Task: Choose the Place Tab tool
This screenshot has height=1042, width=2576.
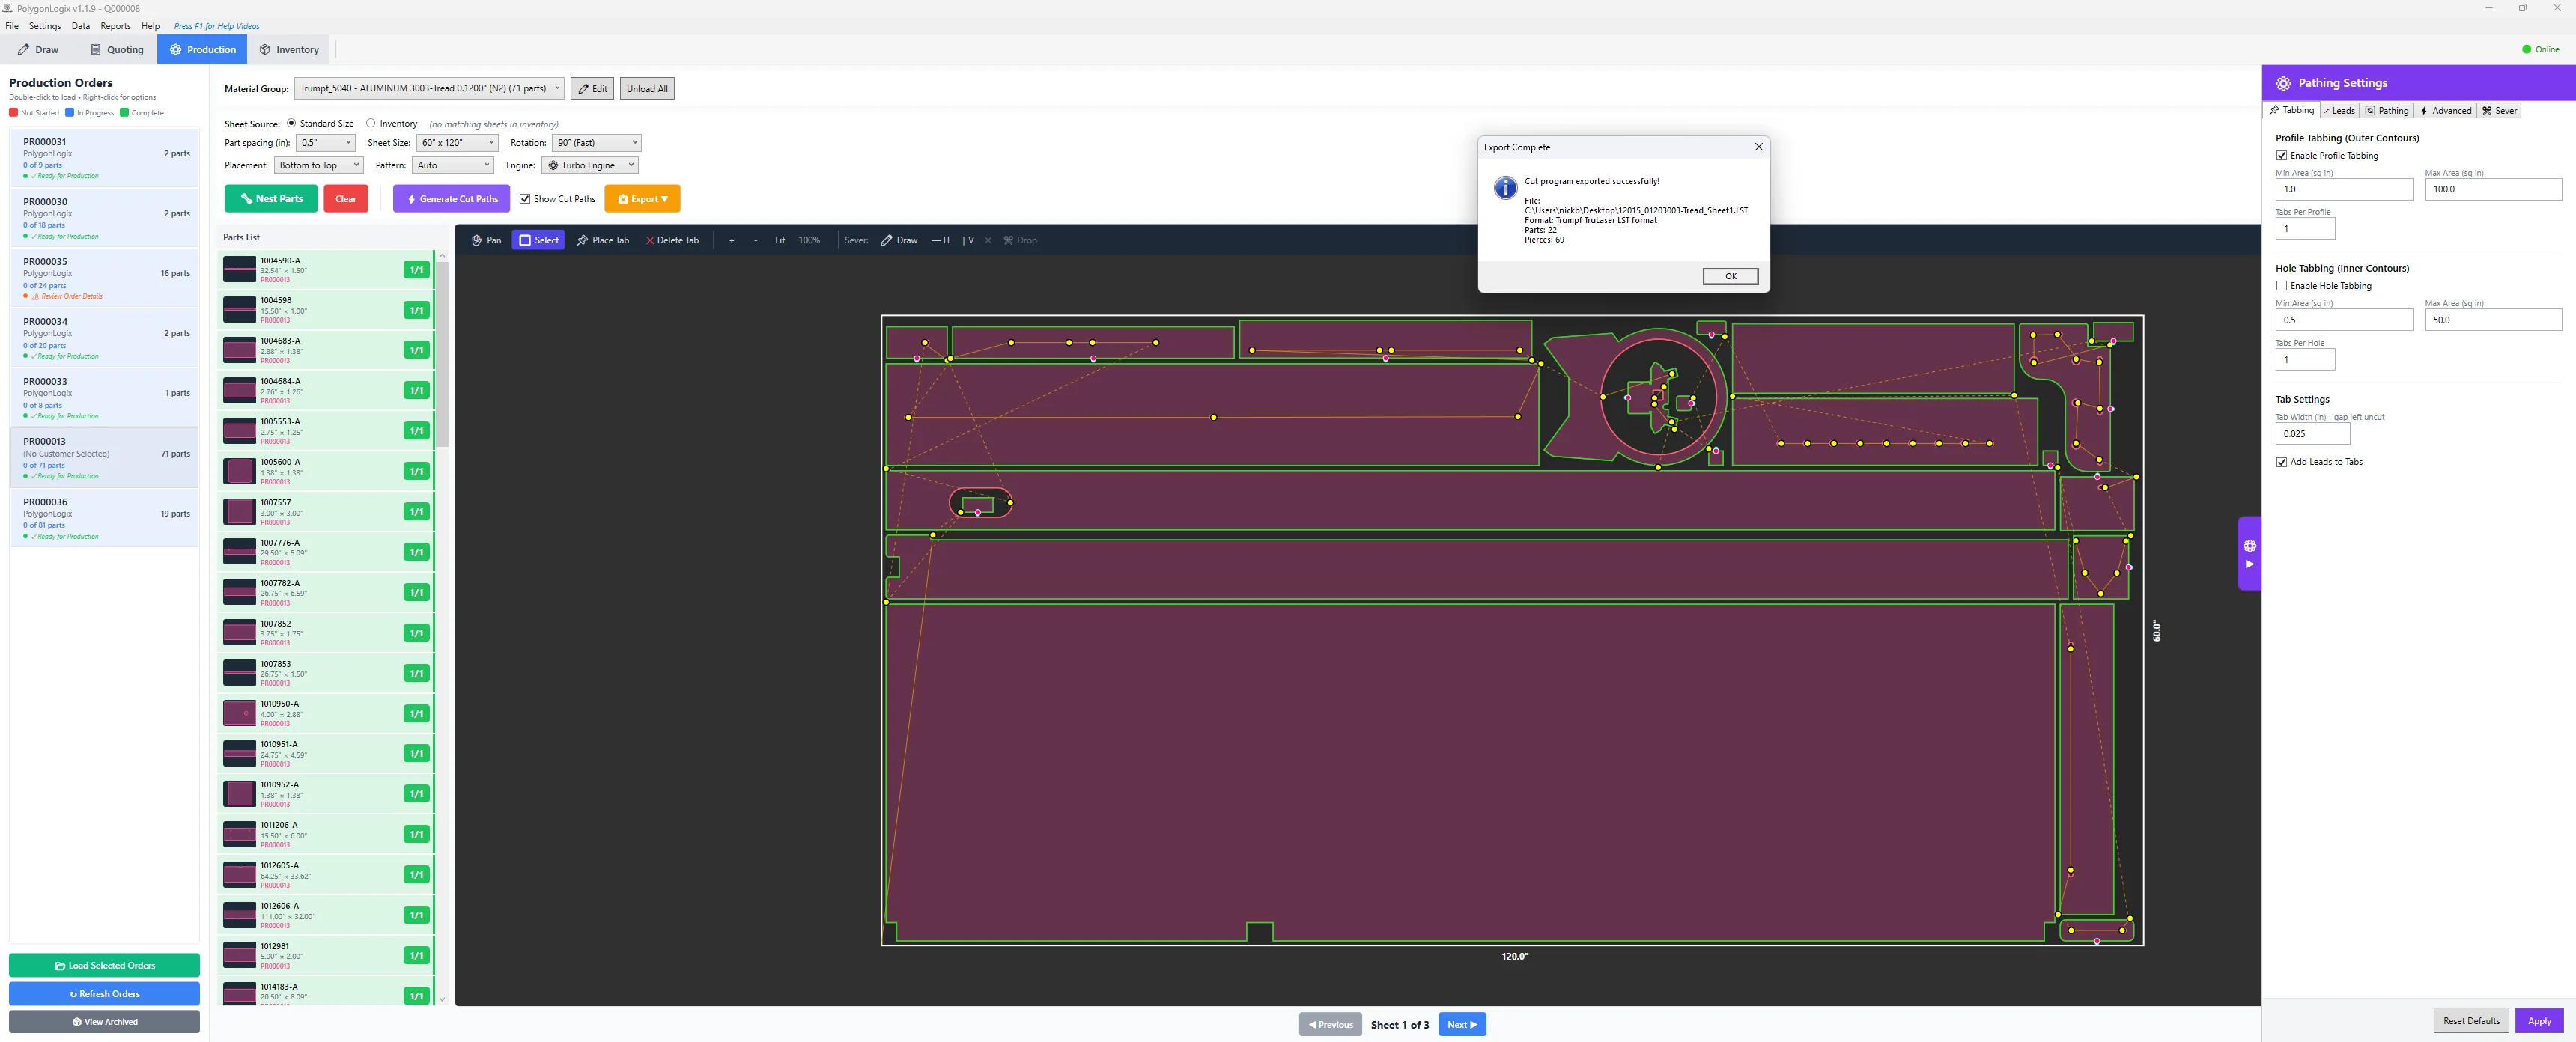Action: [603, 240]
